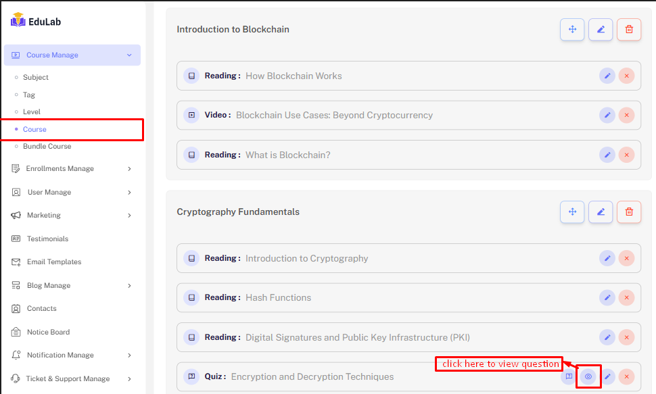
Task: Click the add question icon on the quiz row
Action: point(569,376)
